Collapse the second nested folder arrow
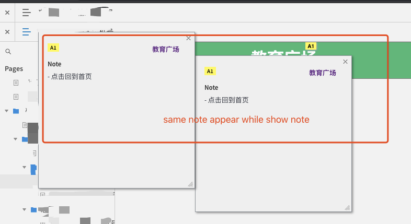This screenshot has height=224, width=411. point(24,167)
